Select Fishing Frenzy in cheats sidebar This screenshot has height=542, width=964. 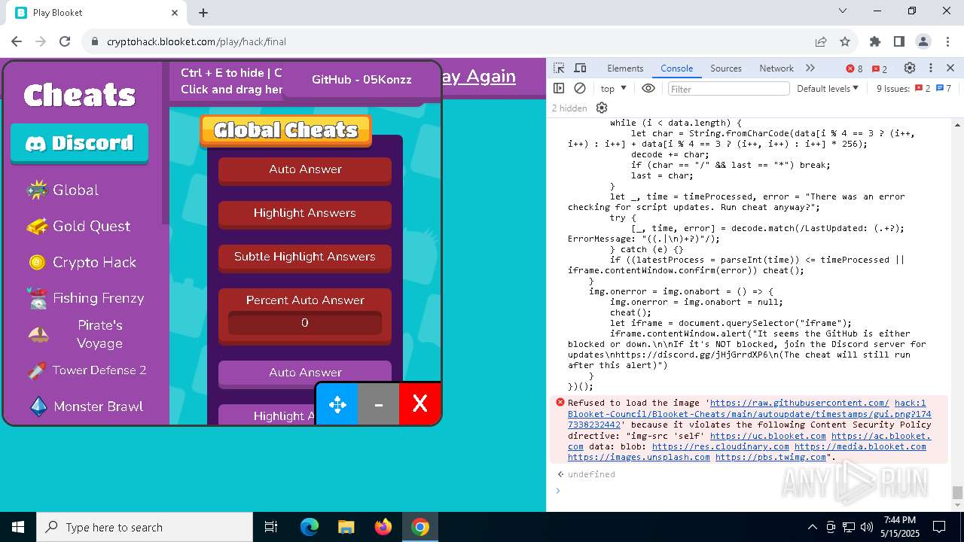click(x=85, y=298)
